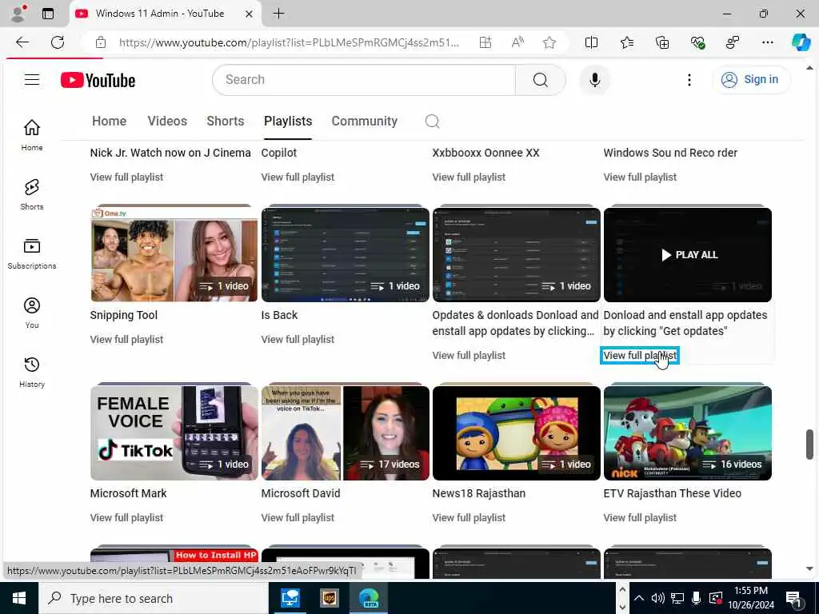Open Is Back playlist thumbnail
The width and height of the screenshot is (819, 614).
pos(346,255)
